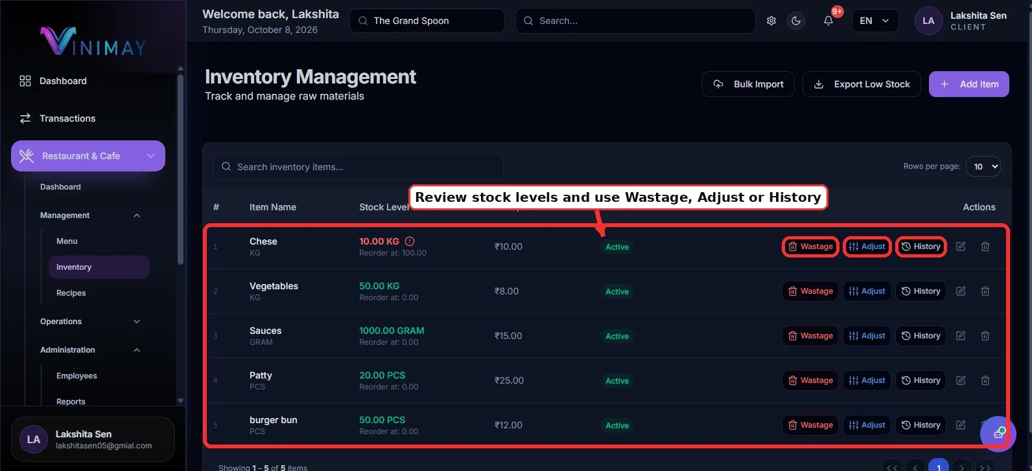Open notifications bell icon
The width and height of the screenshot is (1032, 471).
pos(828,21)
